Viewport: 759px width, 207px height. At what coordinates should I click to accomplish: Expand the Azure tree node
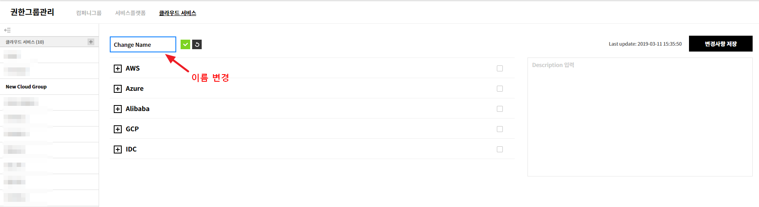tap(117, 89)
